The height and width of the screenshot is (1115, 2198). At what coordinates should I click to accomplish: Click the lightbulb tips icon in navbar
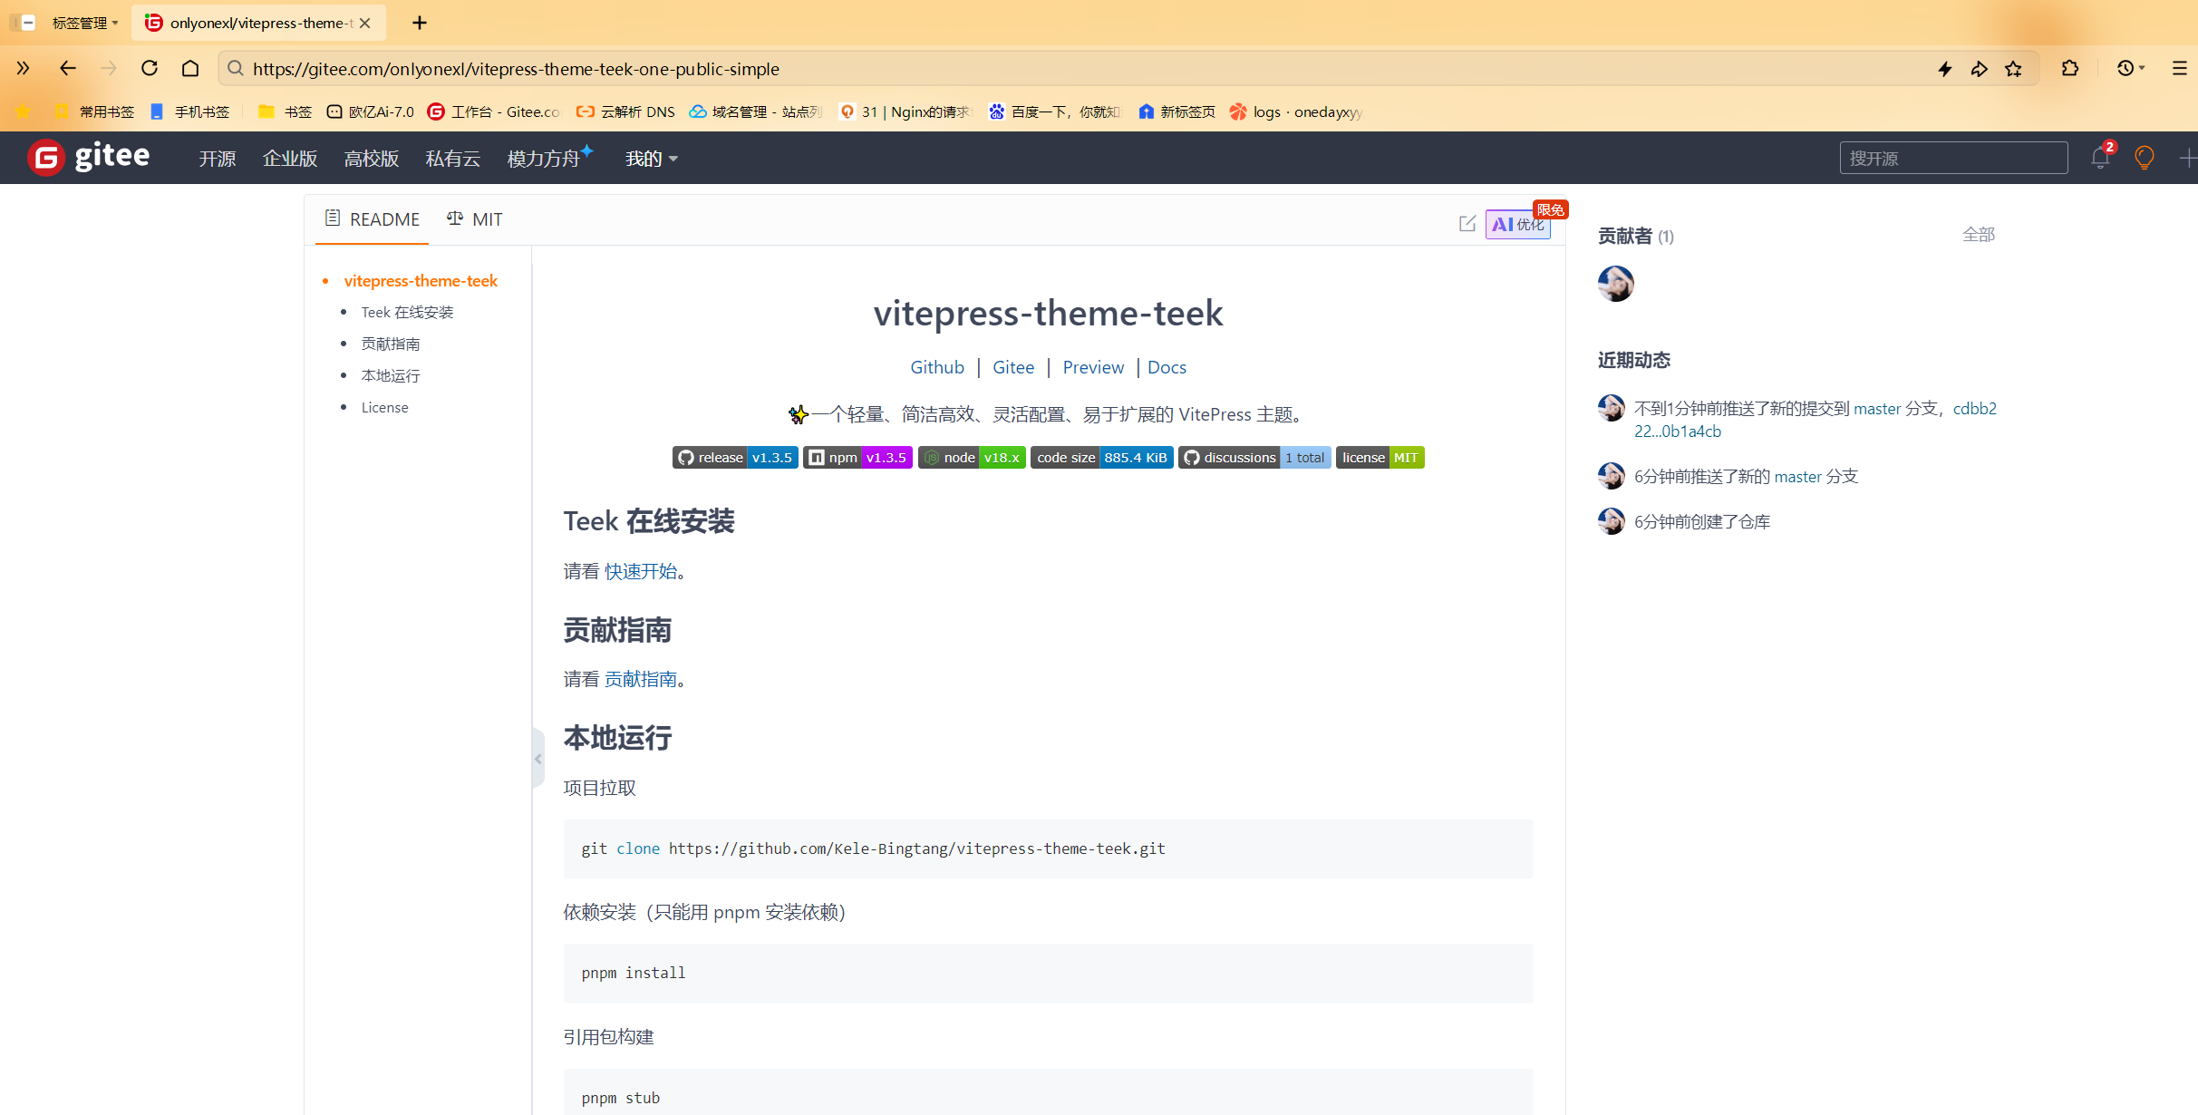(x=2144, y=158)
